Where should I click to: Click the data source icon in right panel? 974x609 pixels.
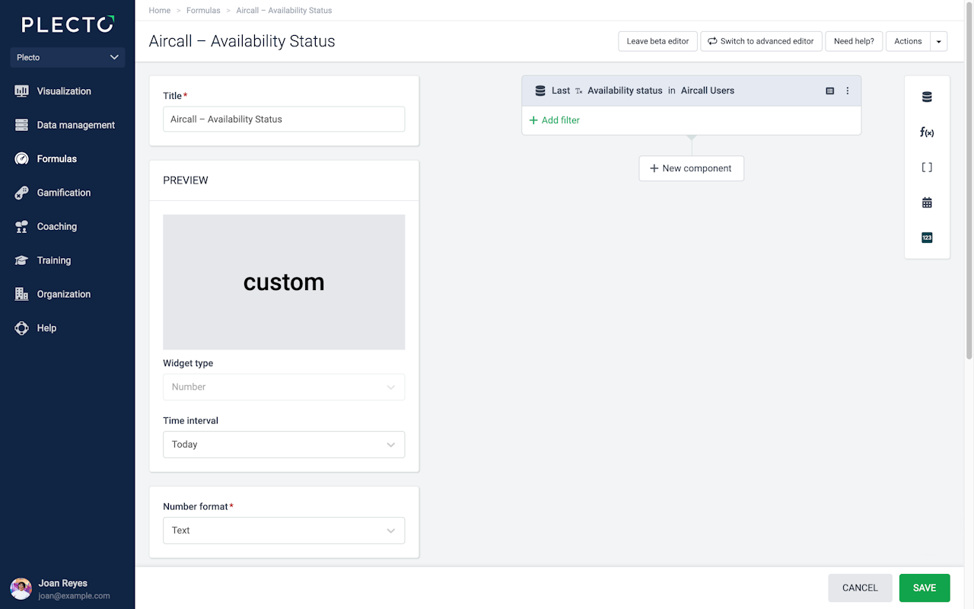click(x=927, y=97)
